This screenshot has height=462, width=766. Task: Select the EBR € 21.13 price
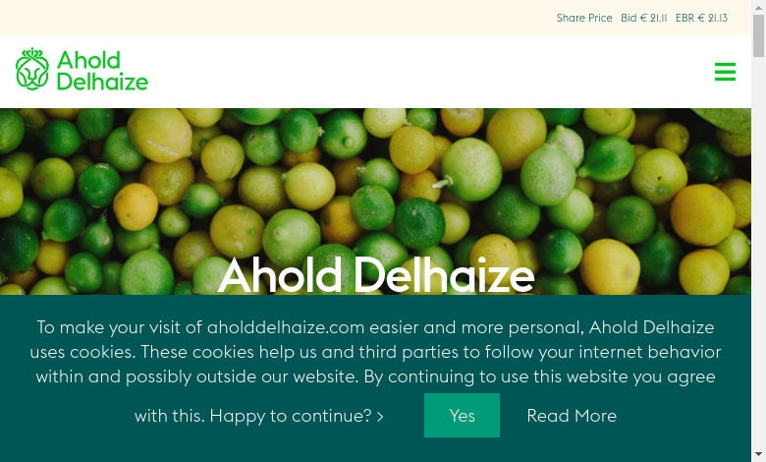[701, 18]
